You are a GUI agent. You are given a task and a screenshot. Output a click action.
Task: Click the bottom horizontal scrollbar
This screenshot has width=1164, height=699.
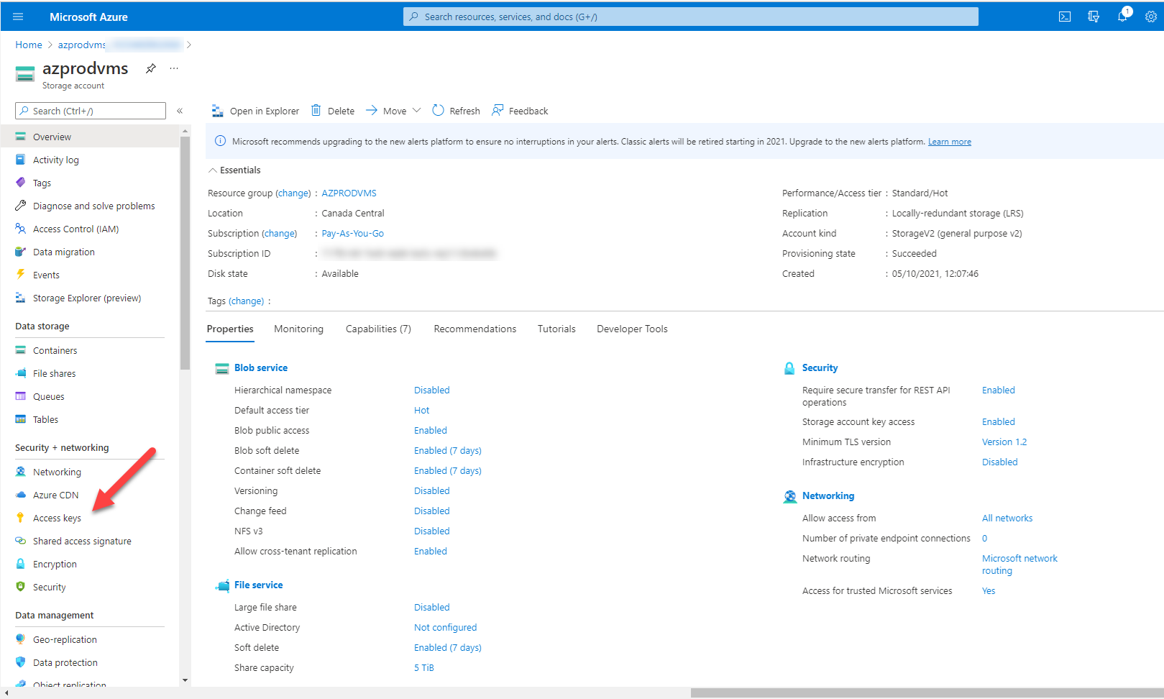[927, 693]
